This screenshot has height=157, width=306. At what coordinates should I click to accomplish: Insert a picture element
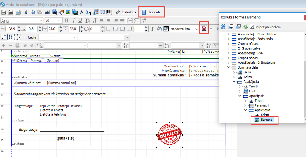68,12
